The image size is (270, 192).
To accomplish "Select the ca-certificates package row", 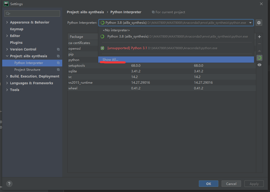I will tap(83, 43).
